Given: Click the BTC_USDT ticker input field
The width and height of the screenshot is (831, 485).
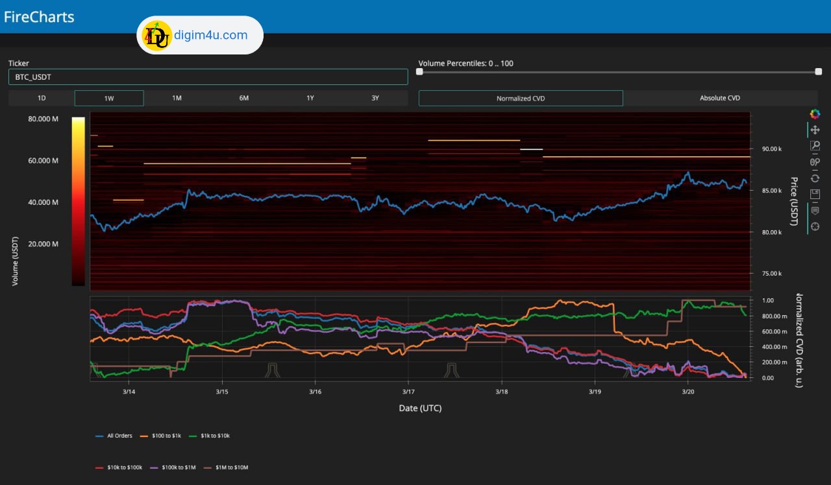Looking at the screenshot, I should coord(208,77).
